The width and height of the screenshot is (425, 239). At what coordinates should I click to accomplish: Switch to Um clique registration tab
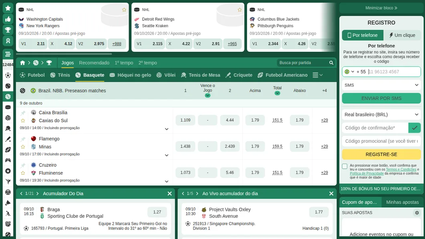click(402, 35)
